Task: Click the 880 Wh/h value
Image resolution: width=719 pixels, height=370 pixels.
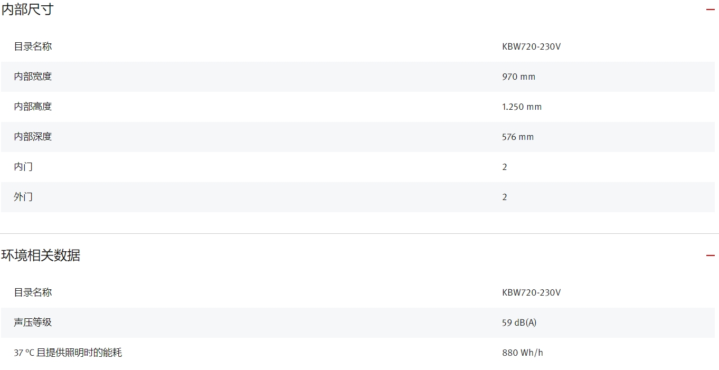Action: pos(522,353)
